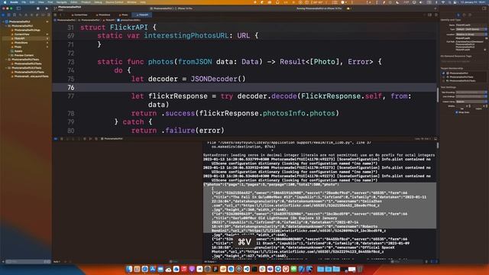The height and width of the screenshot is (275, 489).
Task: Toggle the navigator sidebar visibility
Action: (x=18, y=8)
